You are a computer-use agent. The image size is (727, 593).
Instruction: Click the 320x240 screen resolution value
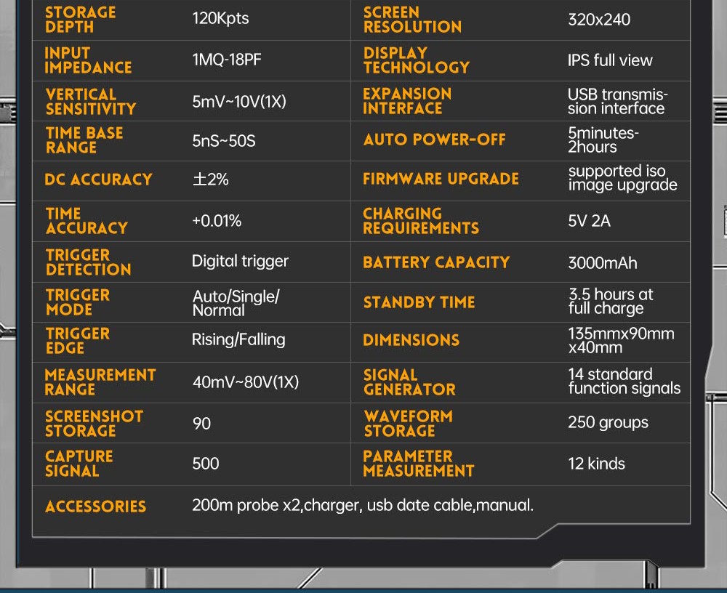pyautogui.click(x=599, y=20)
